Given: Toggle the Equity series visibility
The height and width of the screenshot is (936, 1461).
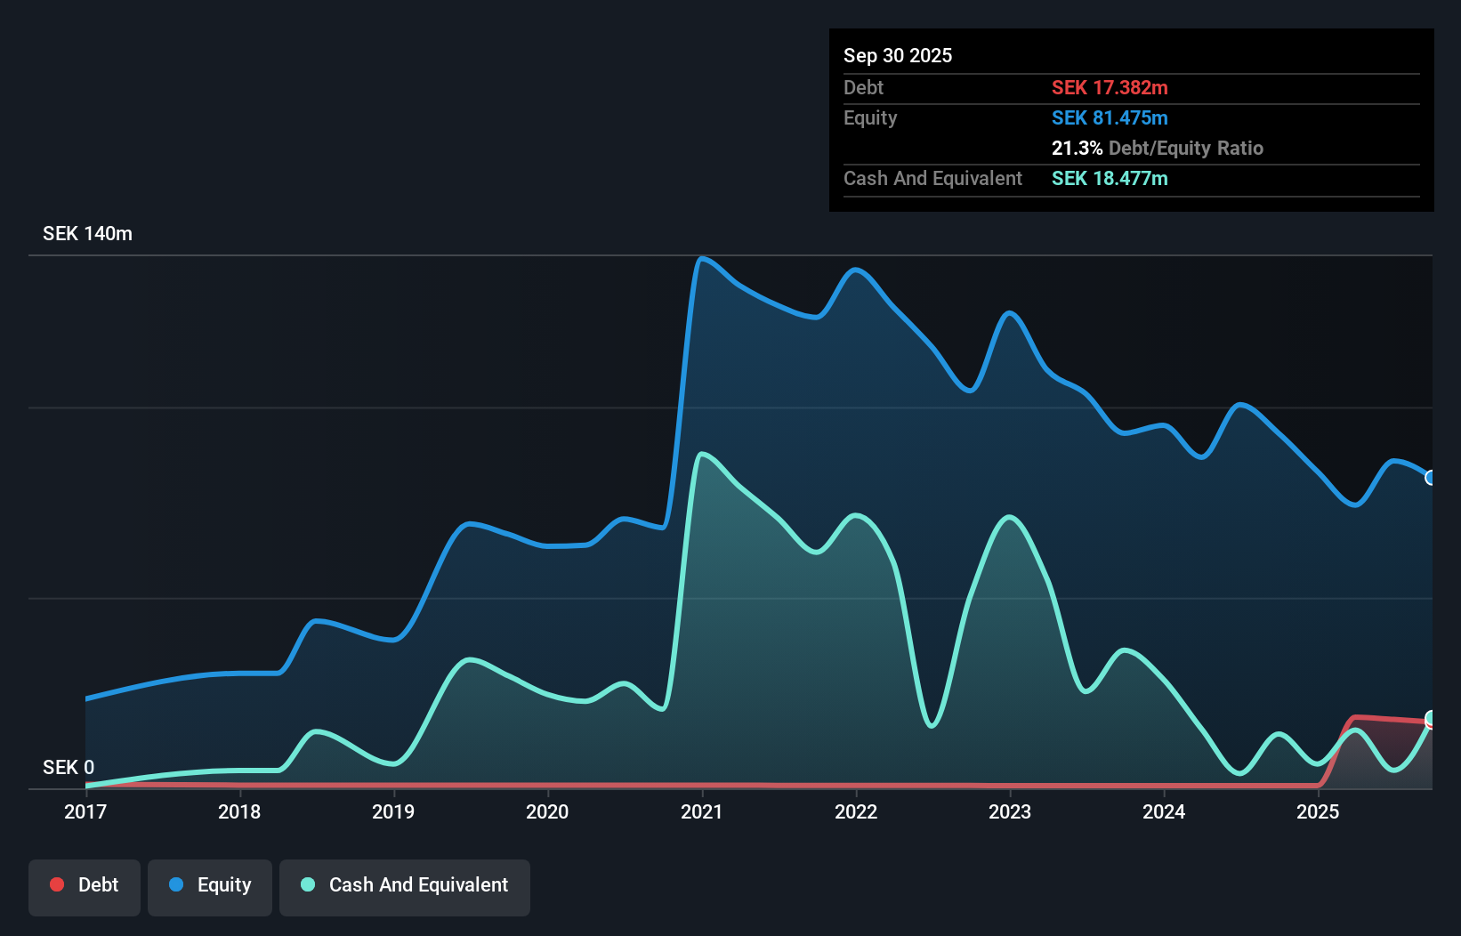Looking at the screenshot, I should tap(210, 886).
